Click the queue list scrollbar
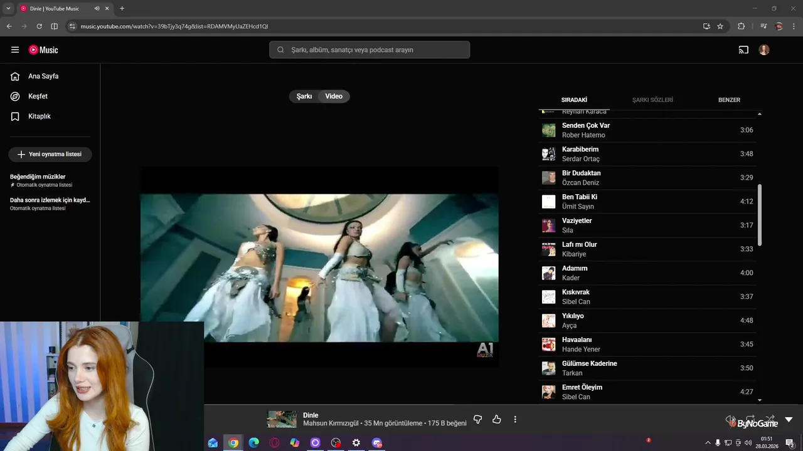Screen dimensions: 803x451 tap(760, 215)
